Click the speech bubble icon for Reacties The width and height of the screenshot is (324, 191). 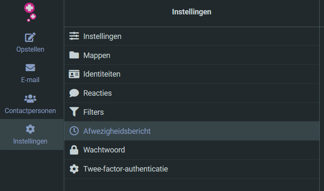coord(74,93)
